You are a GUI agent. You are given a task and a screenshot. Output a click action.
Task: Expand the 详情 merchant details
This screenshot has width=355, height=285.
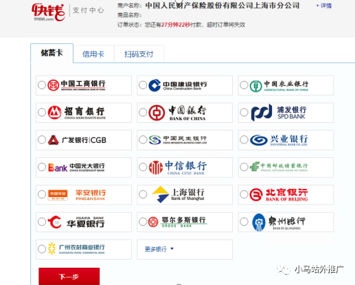324,5
